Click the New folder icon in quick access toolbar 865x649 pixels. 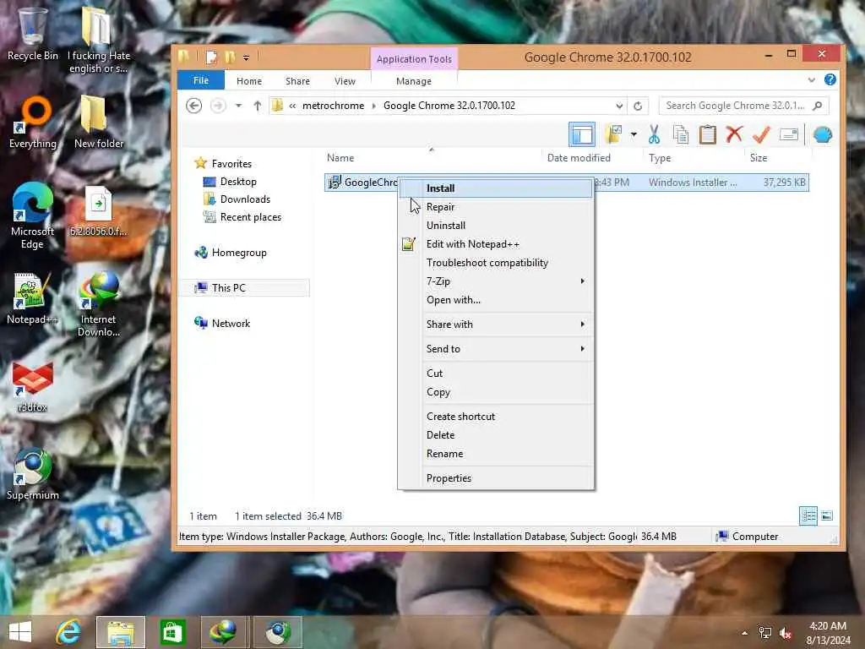click(230, 57)
